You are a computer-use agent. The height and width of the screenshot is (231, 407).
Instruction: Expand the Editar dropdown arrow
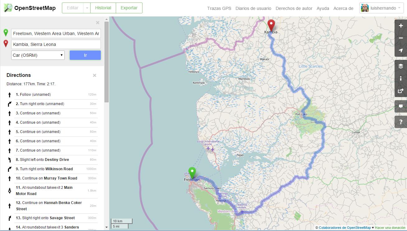87,8
